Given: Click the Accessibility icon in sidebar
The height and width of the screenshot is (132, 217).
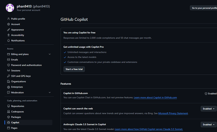Looking at the screenshot, I should (x=8, y=35).
